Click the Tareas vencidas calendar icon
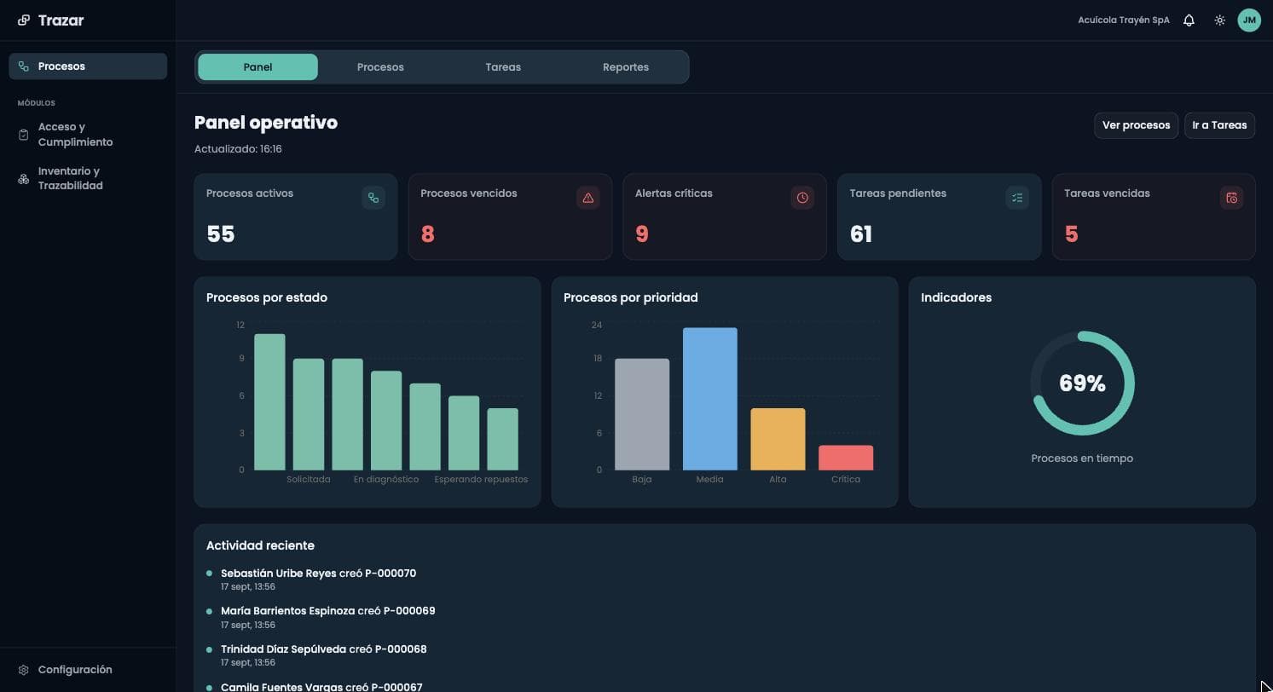 [x=1231, y=198]
